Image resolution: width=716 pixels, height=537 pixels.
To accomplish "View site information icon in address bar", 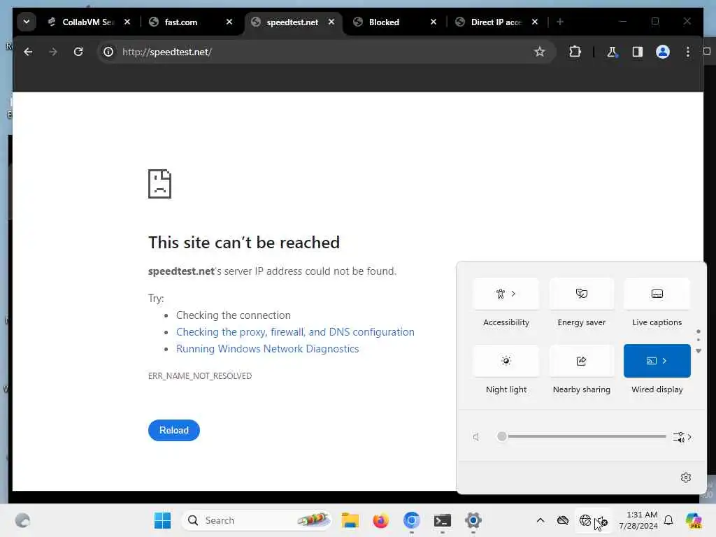I will (108, 52).
